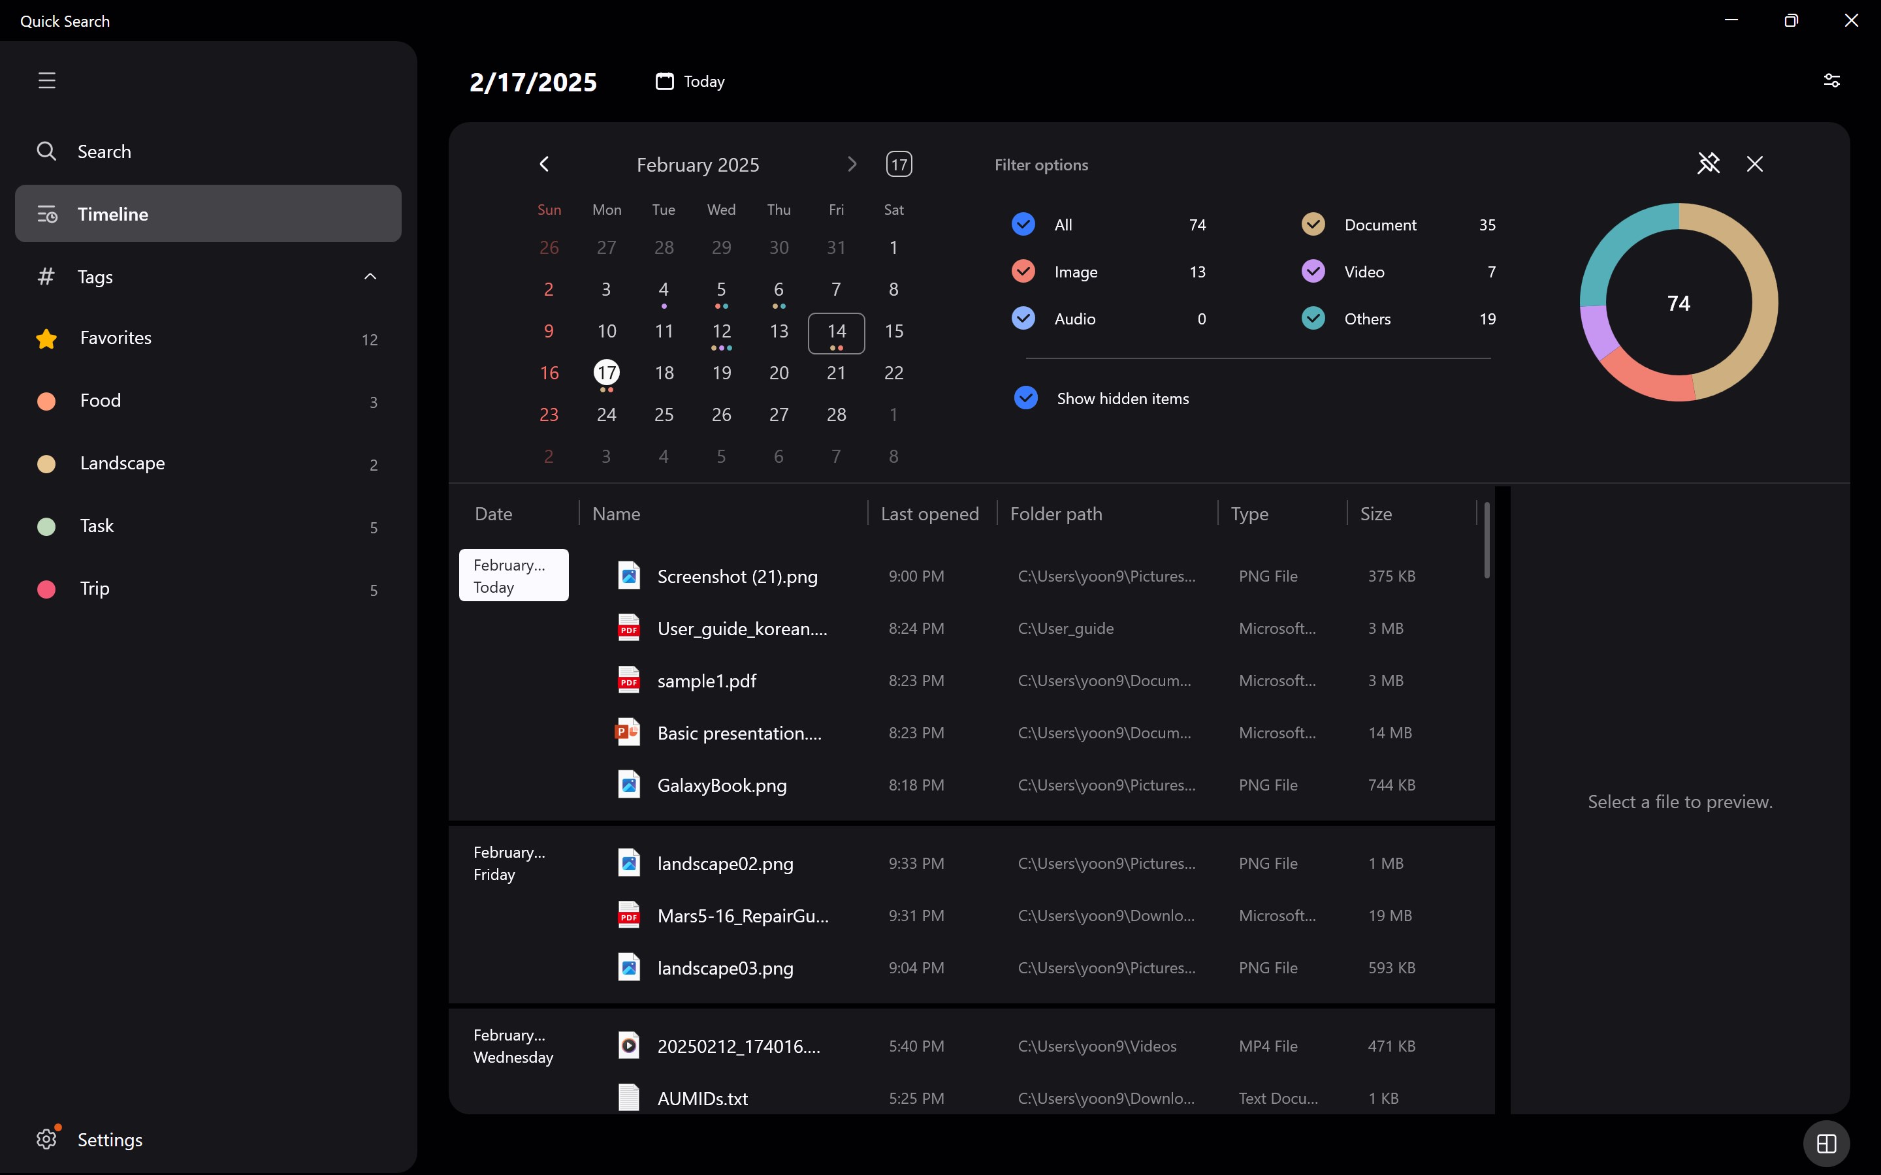Go to previous month in calendar
The width and height of the screenshot is (1881, 1175).
(544, 164)
